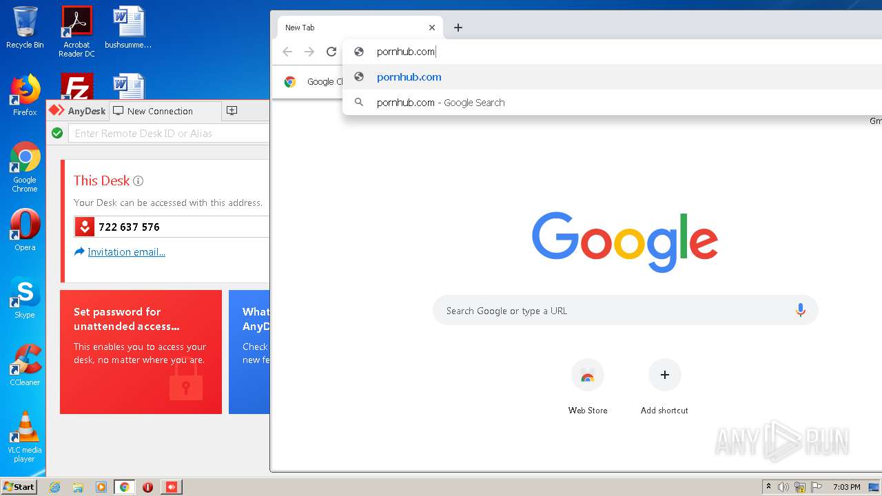Click AnyDesk new session tab icon
Viewport: 882px width, 496px height.
coord(232,111)
